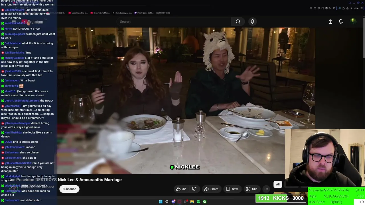Open more actions three-dot menu

[x=266, y=189]
